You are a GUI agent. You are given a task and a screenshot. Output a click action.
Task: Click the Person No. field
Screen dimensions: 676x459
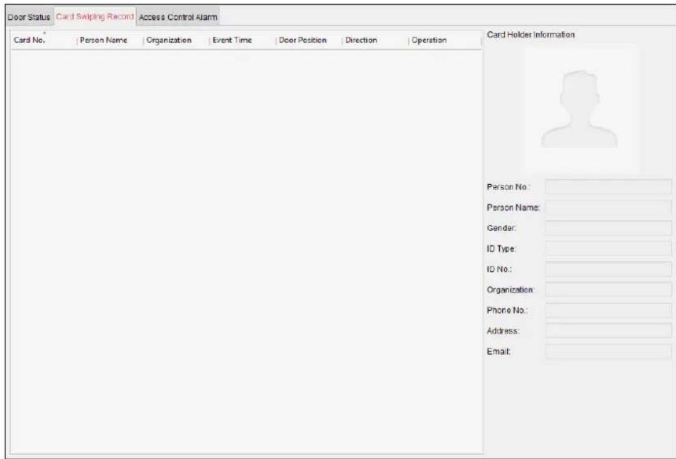coord(608,187)
